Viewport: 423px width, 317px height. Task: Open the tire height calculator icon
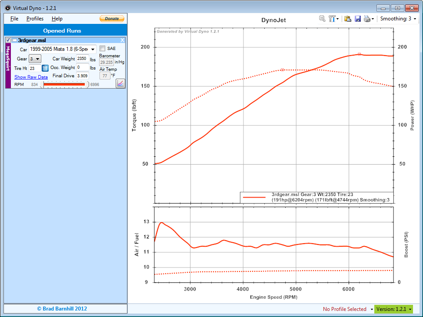(45, 68)
